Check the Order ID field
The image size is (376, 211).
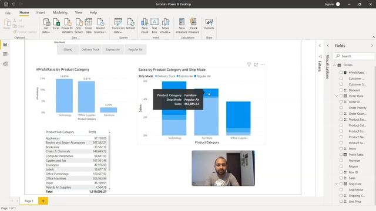341,101
